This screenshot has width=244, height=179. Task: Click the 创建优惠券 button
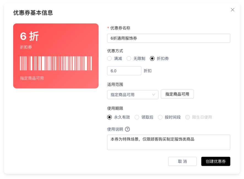[216, 161]
